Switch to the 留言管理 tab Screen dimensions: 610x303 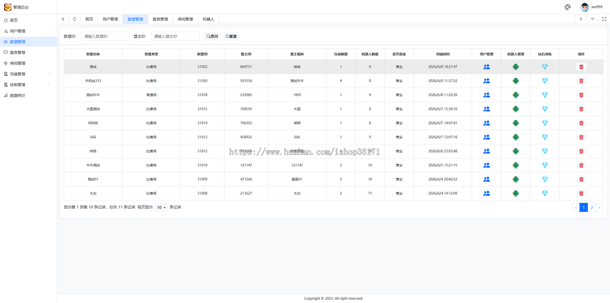(x=160, y=19)
